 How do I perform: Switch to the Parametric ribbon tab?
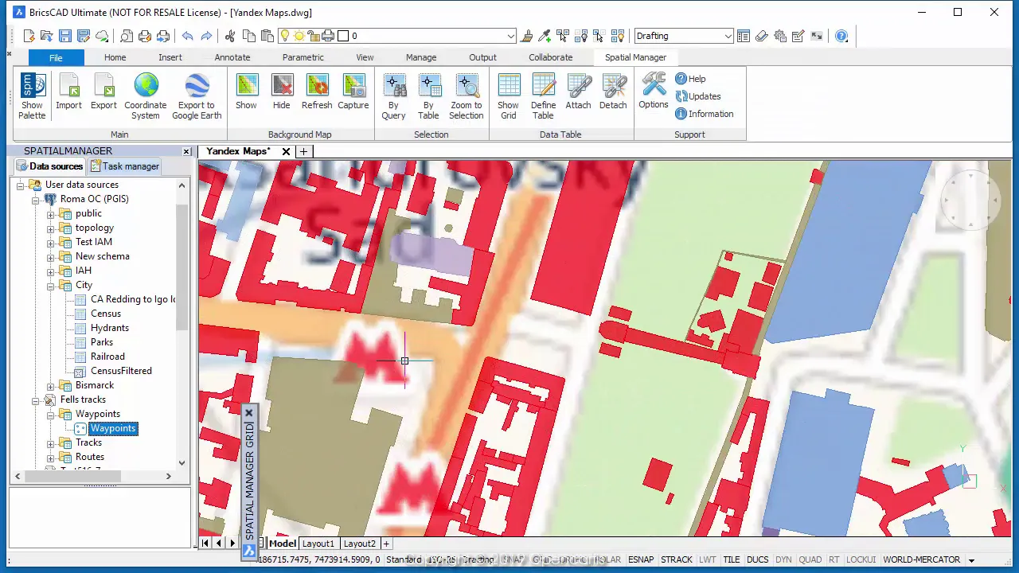[x=303, y=57]
